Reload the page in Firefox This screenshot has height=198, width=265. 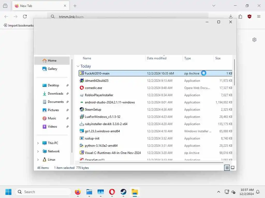(x=25, y=16)
